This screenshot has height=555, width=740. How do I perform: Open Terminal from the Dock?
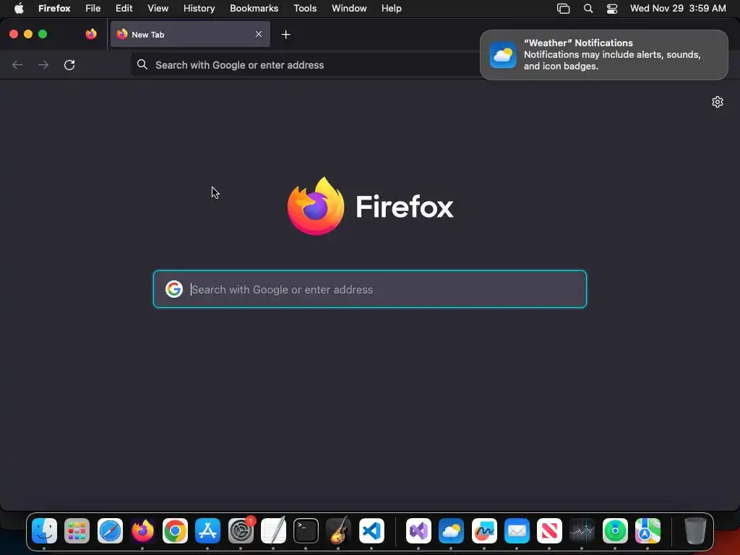point(306,531)
